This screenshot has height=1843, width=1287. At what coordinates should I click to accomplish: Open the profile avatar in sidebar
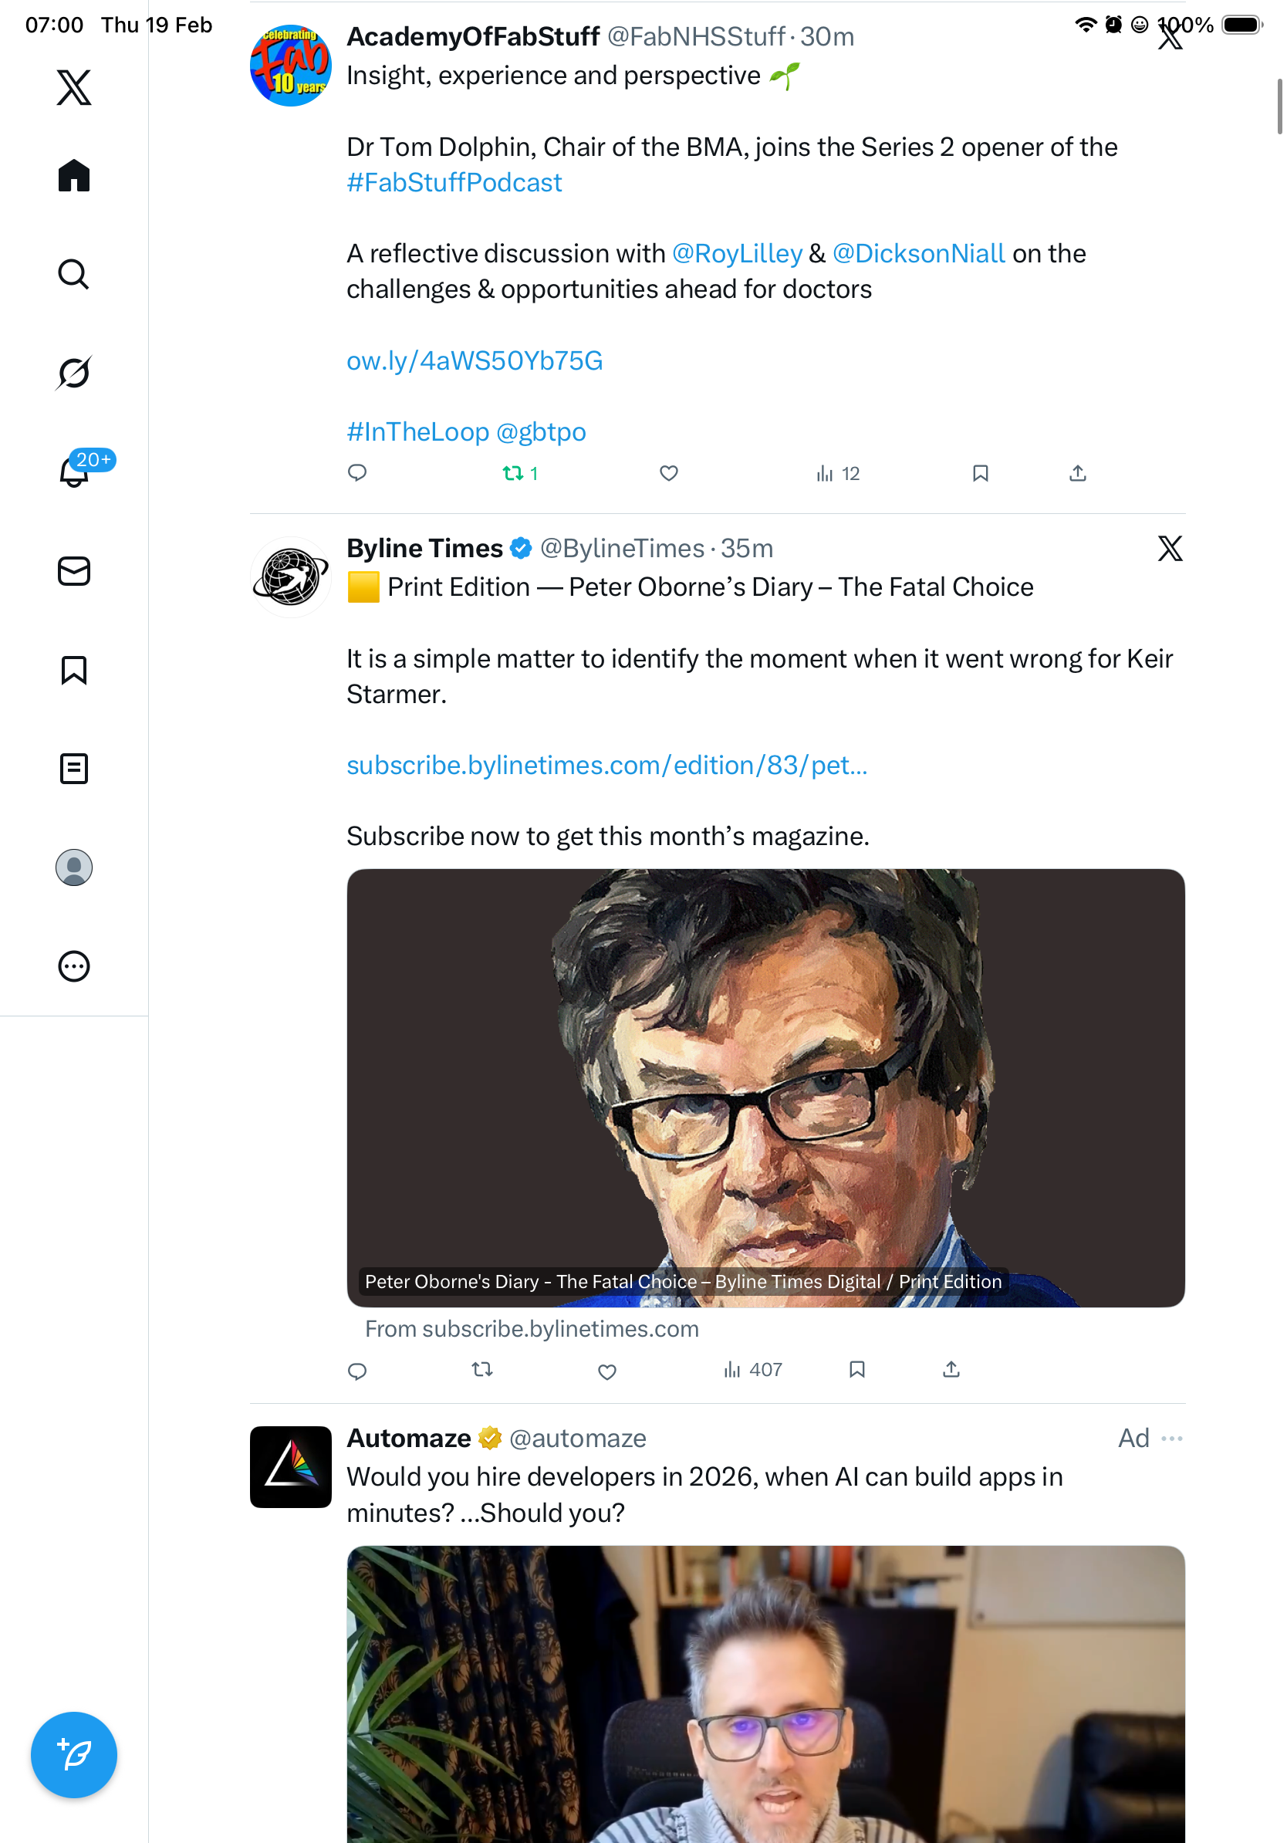coord(74,867)
